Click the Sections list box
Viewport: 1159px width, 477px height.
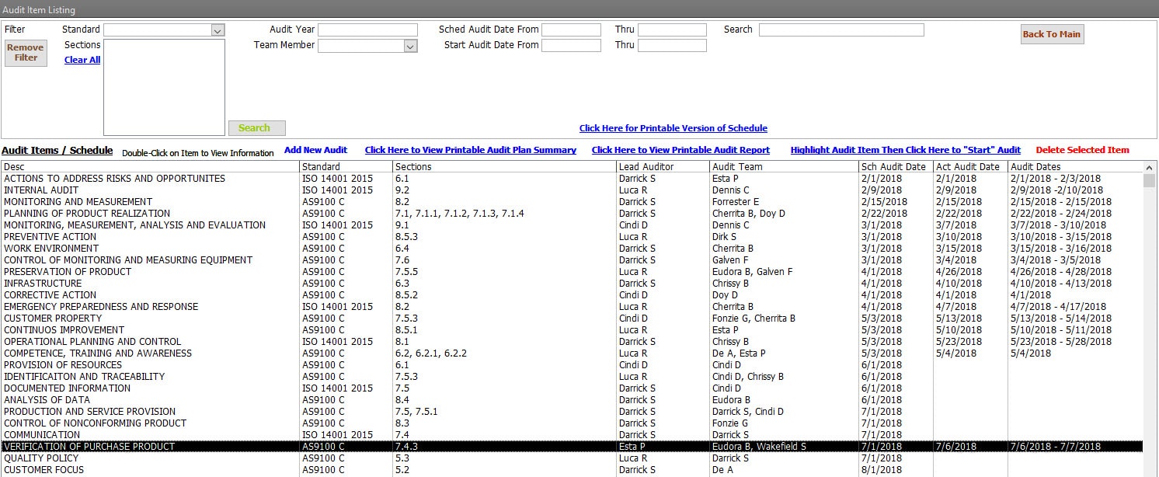click(x=164, y=87)
